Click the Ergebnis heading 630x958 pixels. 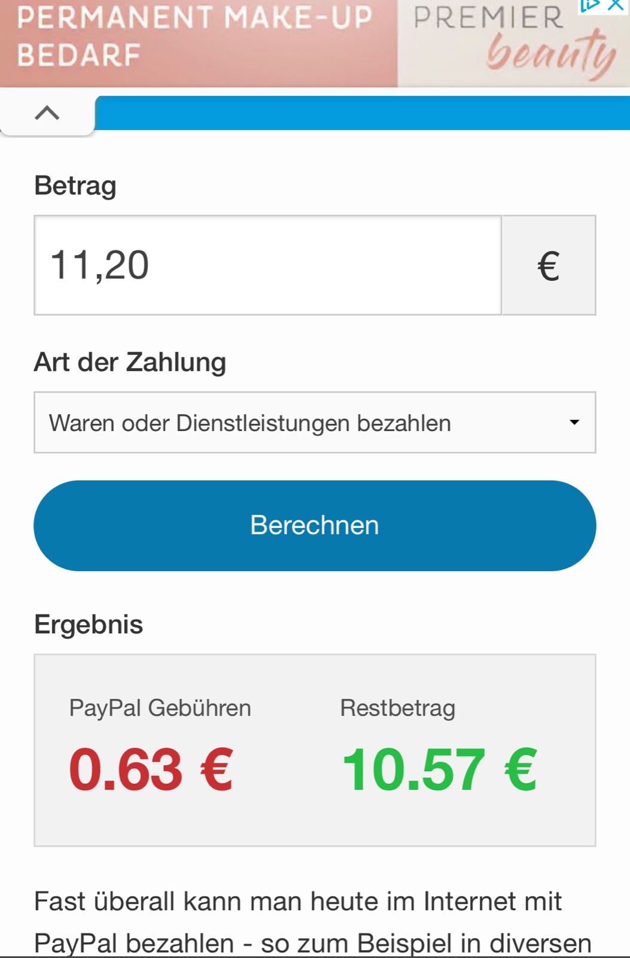pos(89,624)
